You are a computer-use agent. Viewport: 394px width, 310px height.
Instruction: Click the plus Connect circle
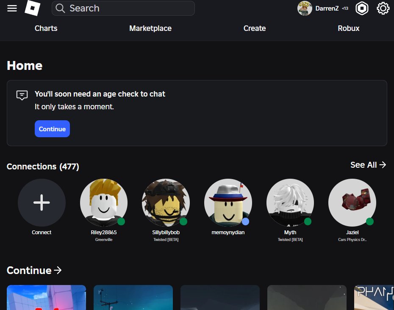click(x=42, y=202)
